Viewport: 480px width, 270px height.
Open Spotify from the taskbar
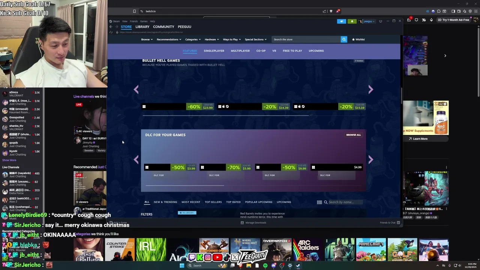click(265, 265)
